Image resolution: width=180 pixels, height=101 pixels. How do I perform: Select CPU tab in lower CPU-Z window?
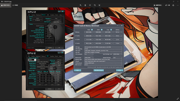point(29,56)
